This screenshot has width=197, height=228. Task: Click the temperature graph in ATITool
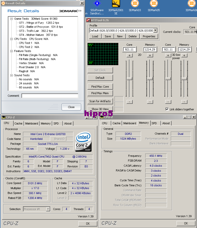[x=103, y=54]
